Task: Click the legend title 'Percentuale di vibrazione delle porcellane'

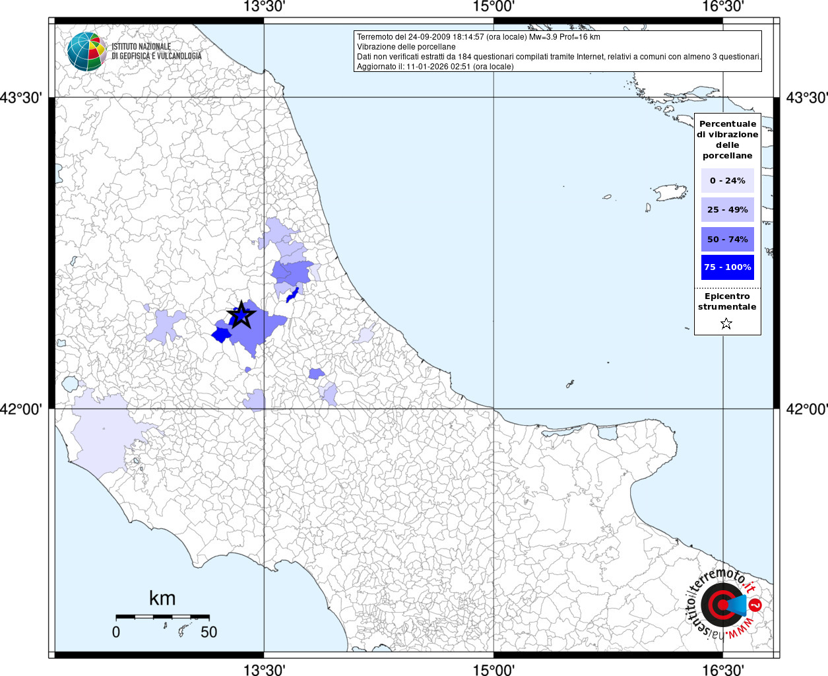Action: (x=728, y=139)
